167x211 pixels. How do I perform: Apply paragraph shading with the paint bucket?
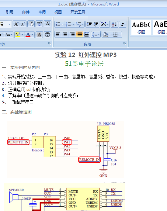point(105,34)
